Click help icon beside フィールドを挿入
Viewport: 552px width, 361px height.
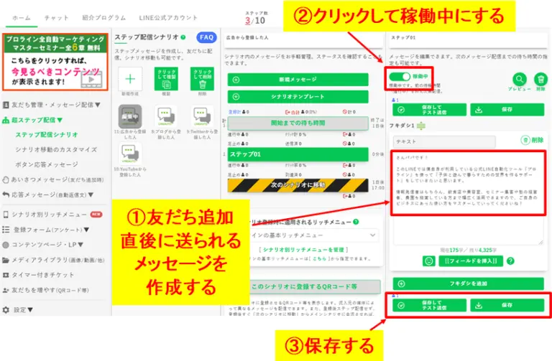coord(510,261)
